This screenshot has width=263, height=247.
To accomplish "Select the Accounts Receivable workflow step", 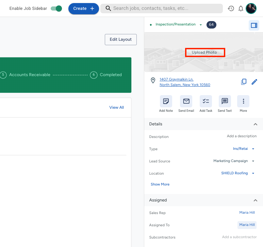I will tap(25, 75).
